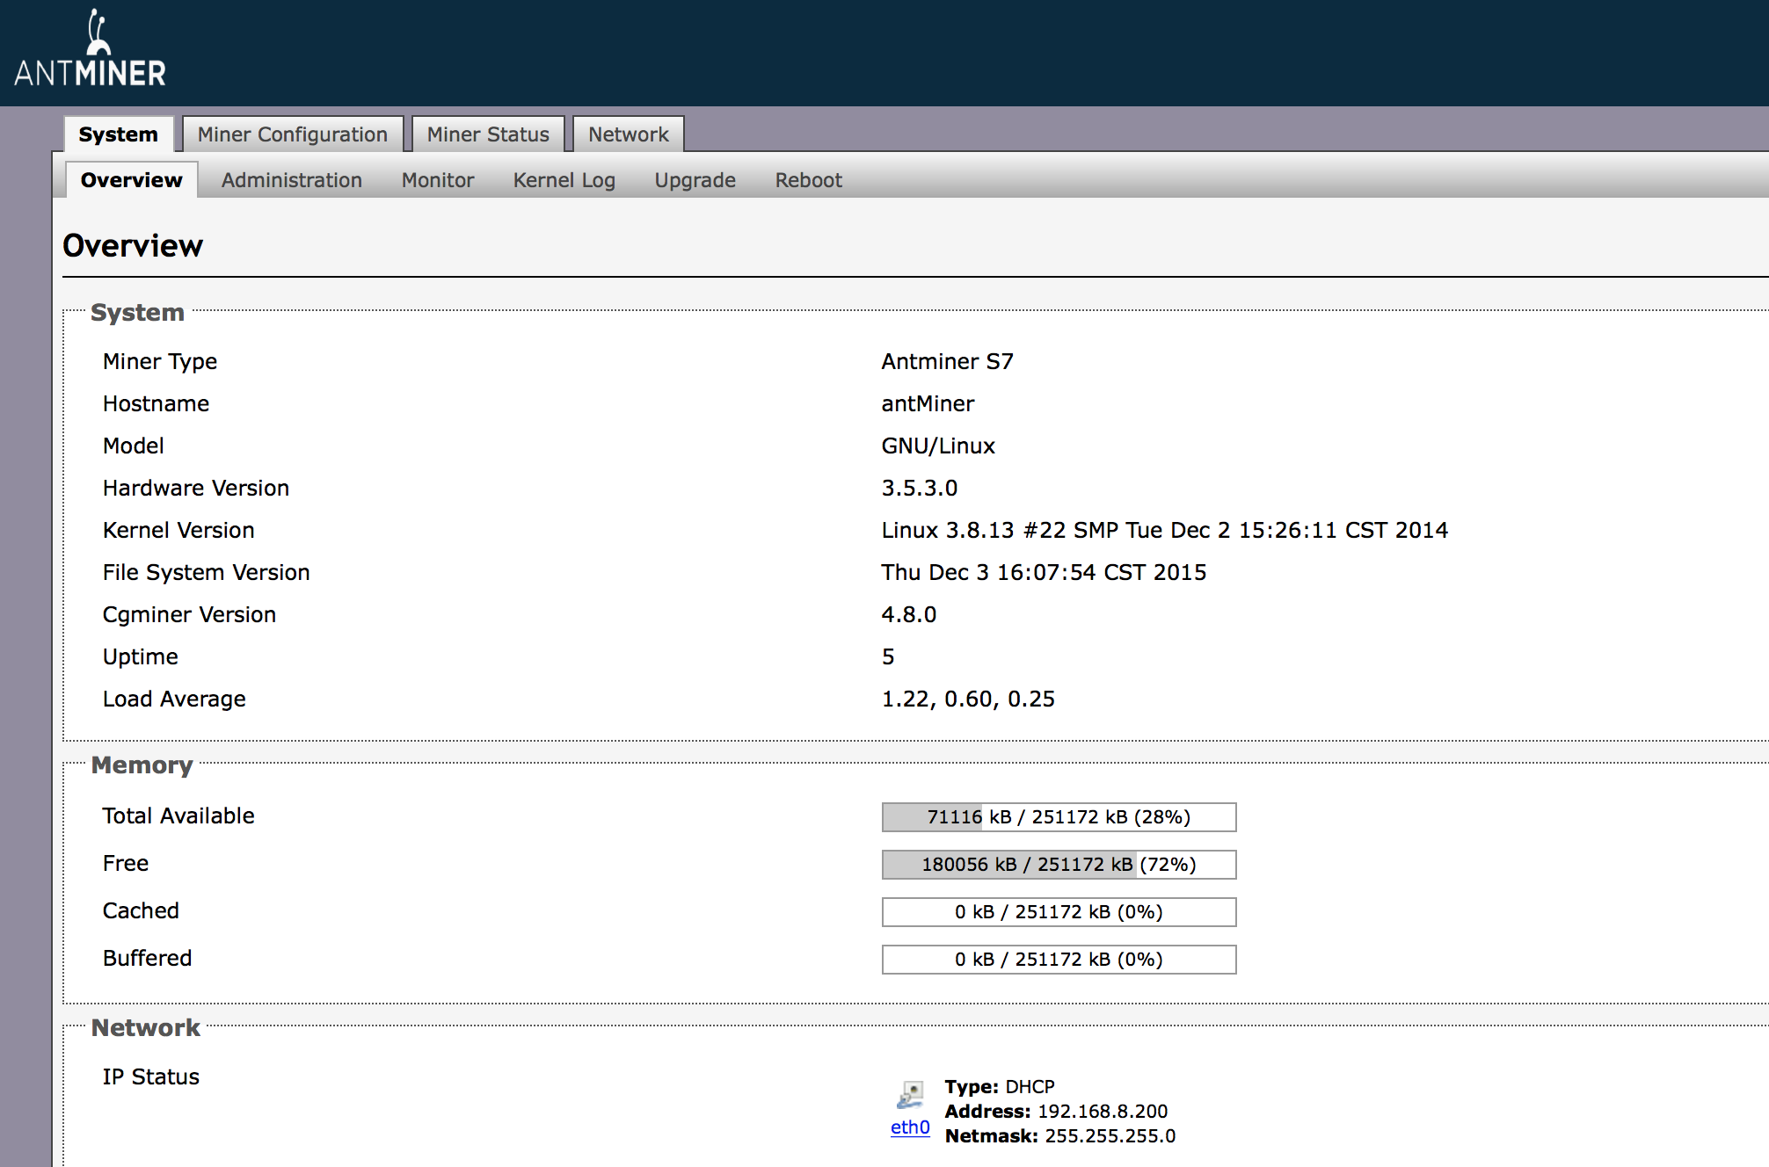This screenshot has height=1167, width=1769.
Task: Click the 'Miner Type' label
Action: tap(160, 362)
